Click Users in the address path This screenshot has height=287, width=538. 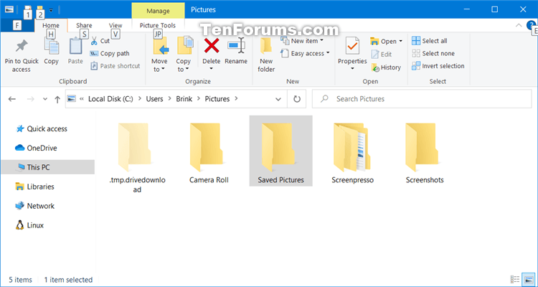(x=154, y=99)
